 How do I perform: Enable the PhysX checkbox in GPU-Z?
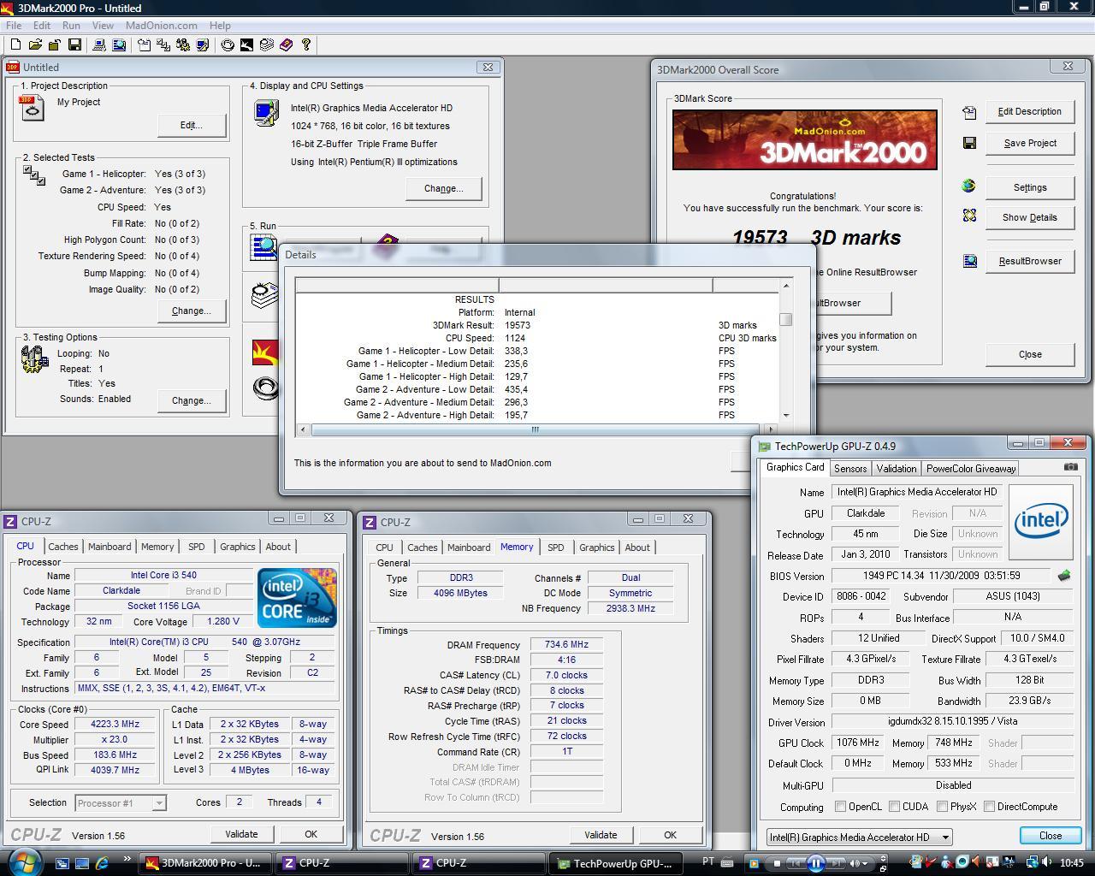(942, 807)
